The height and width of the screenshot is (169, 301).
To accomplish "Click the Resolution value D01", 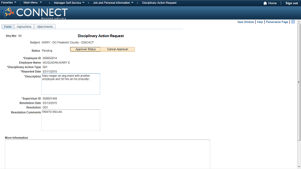I will 45,108.
